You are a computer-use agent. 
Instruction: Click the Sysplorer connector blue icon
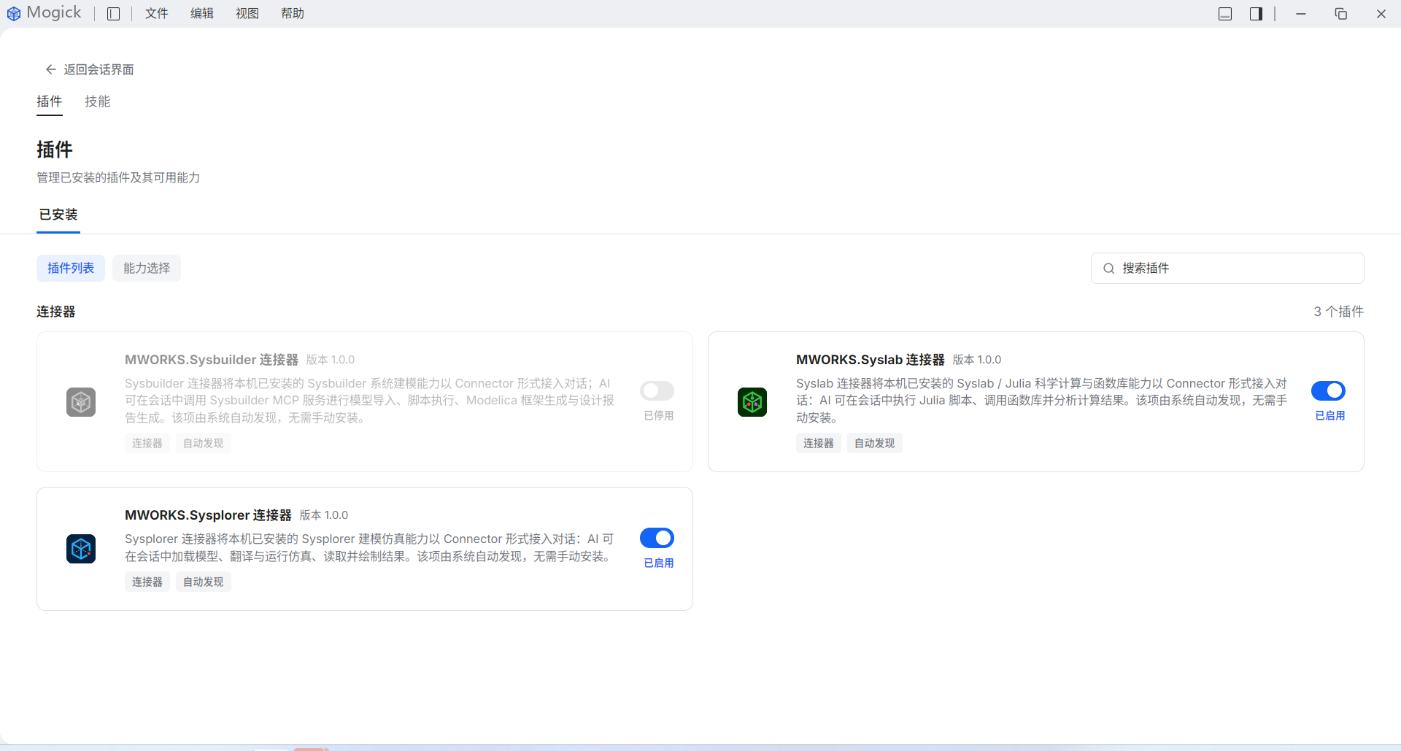click(81, 549)
